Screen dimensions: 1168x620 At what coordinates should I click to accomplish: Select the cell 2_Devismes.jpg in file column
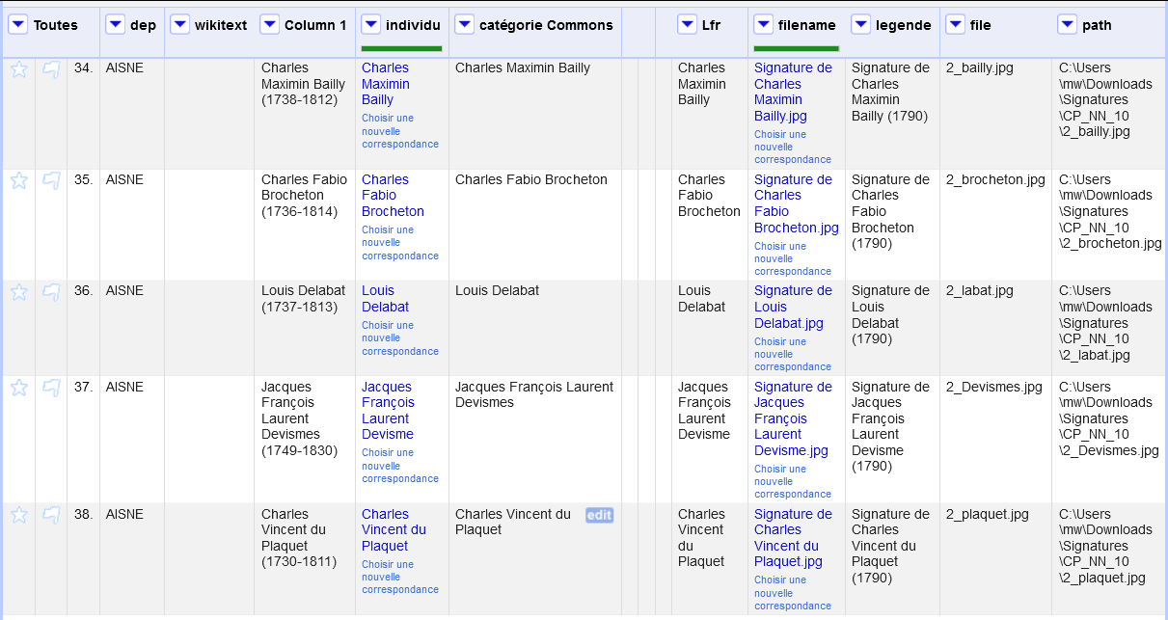(995, 440)
